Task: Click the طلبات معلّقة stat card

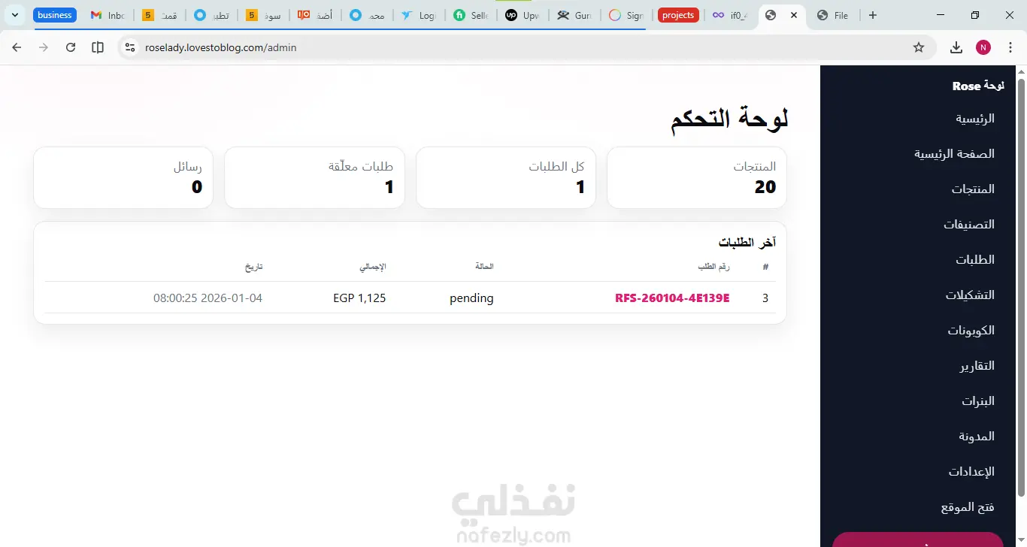Action: pyautogui.click(x=315, y=177)
